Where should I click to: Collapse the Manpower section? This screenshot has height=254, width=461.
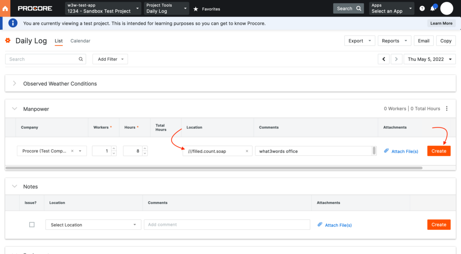[x=14, y=109]
